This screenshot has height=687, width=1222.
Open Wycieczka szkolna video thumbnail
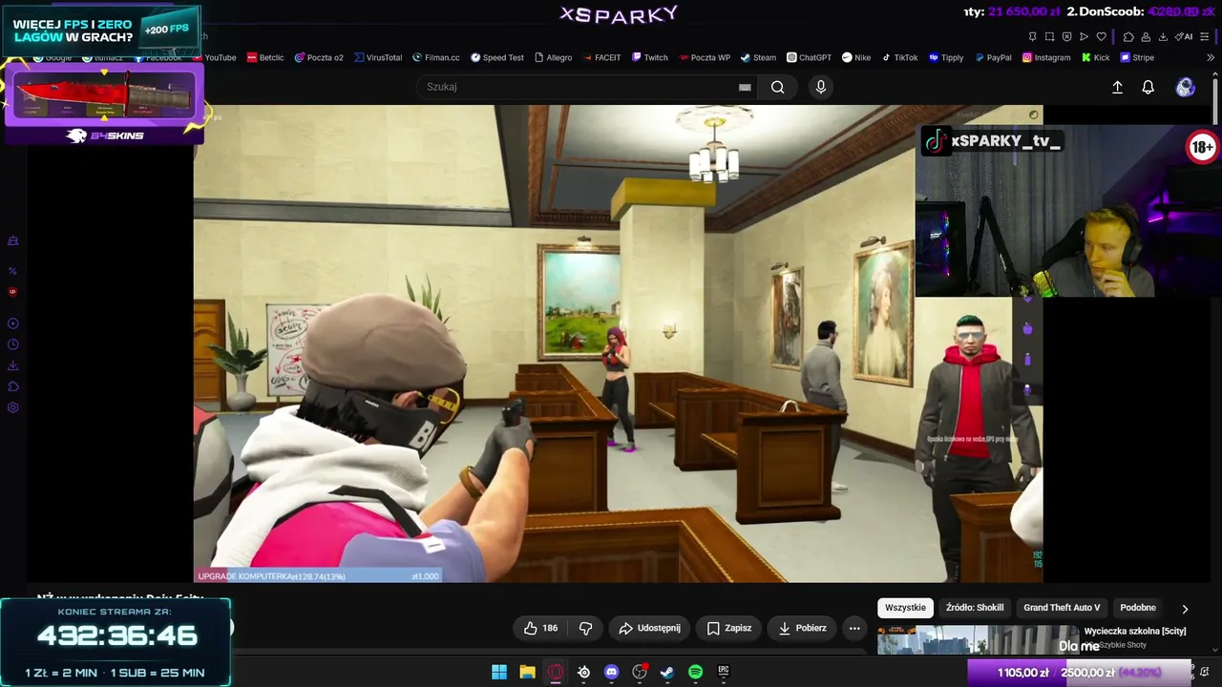pos(978,640)
